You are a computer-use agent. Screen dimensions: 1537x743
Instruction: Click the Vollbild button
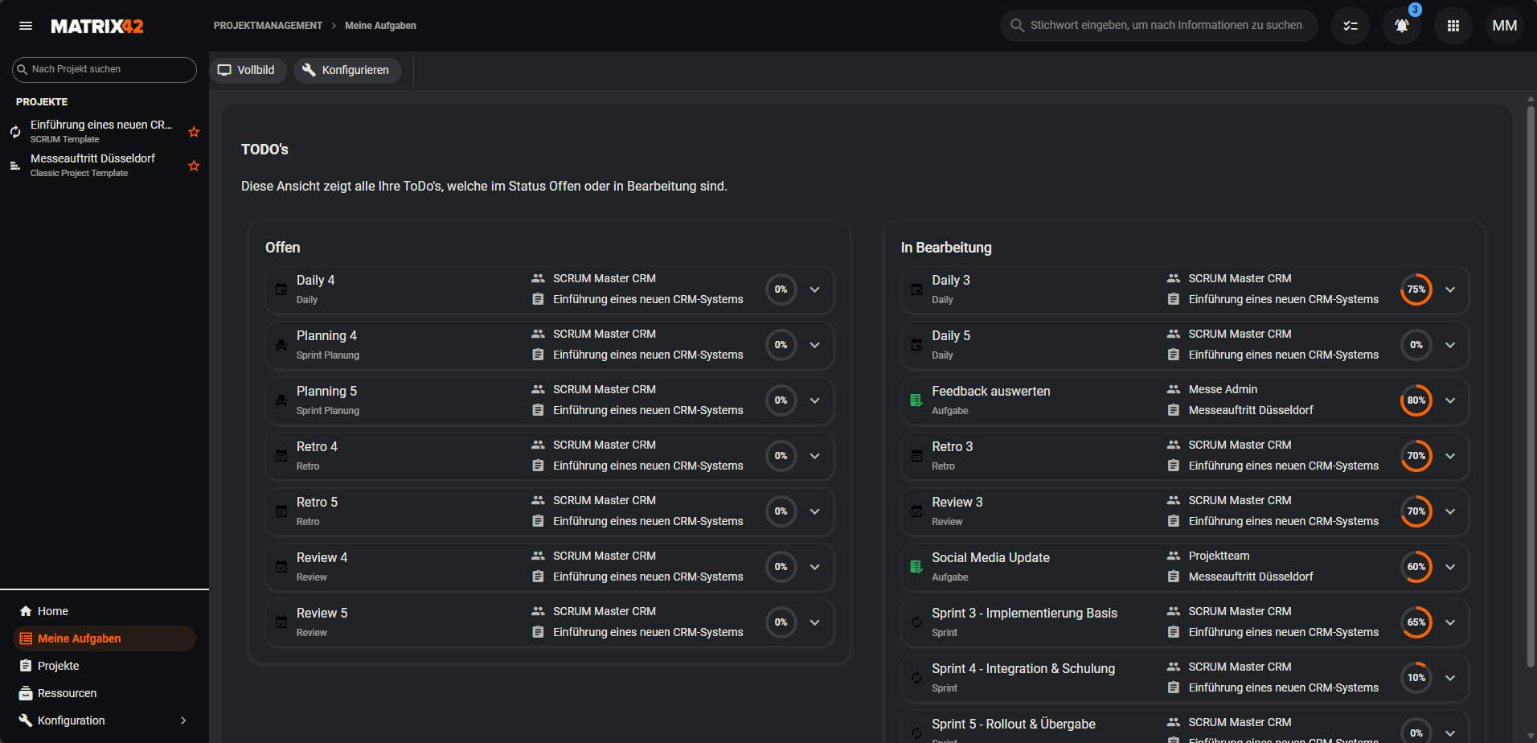coord(248,70)
